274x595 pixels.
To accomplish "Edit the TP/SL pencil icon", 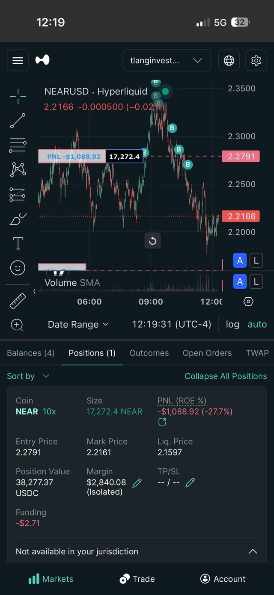I will [190, 483].
